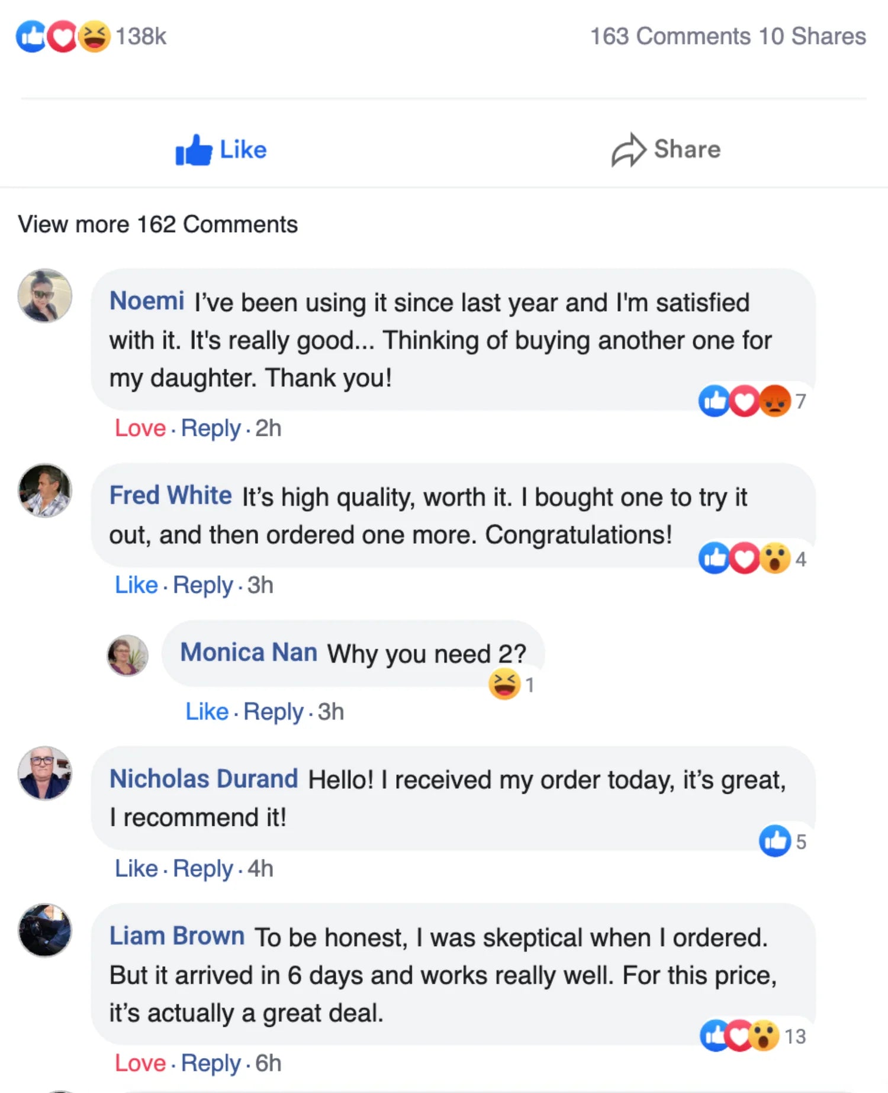Screen dimensions: 888x1093
Task: Toggle Love under Liam Brown's comment
Action: (140, 1063)
